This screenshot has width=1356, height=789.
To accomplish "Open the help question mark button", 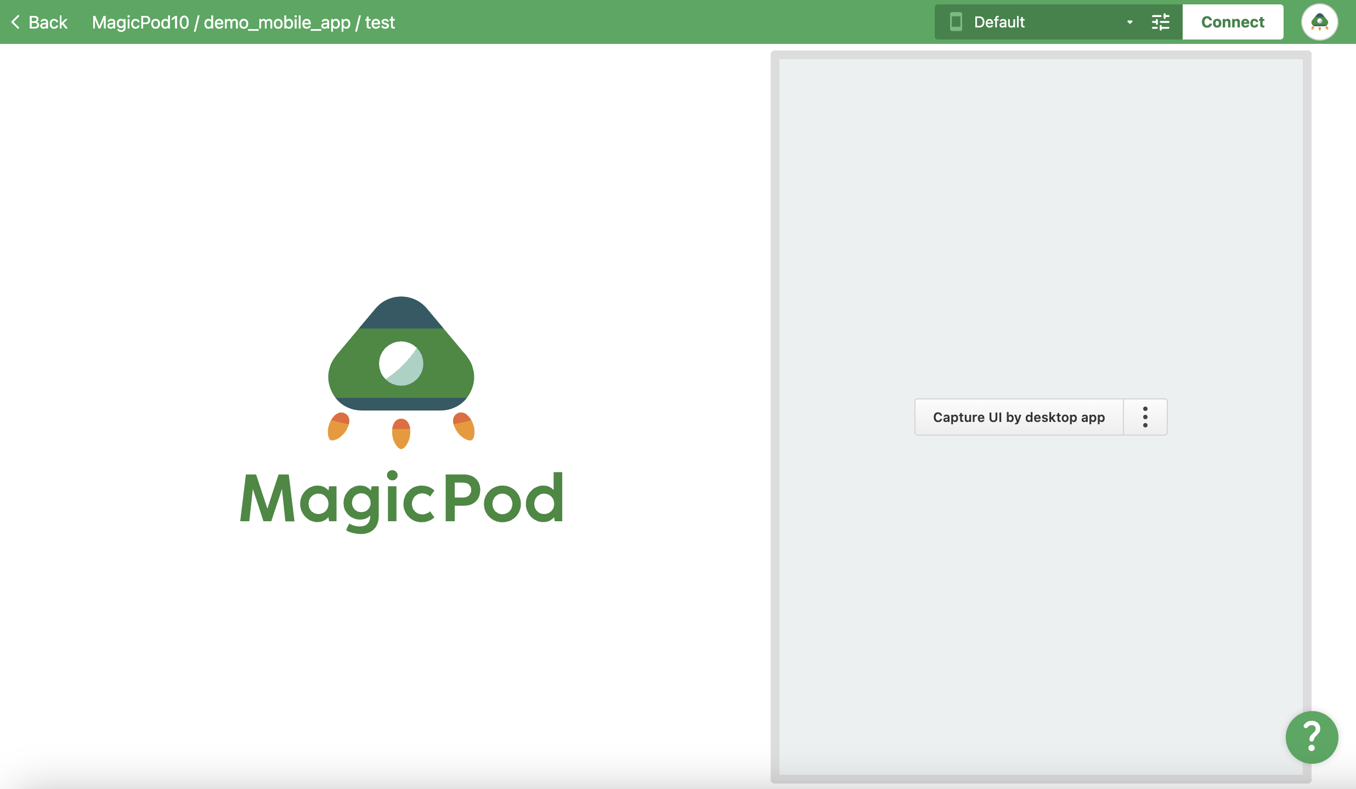I will pos(1312,737).
